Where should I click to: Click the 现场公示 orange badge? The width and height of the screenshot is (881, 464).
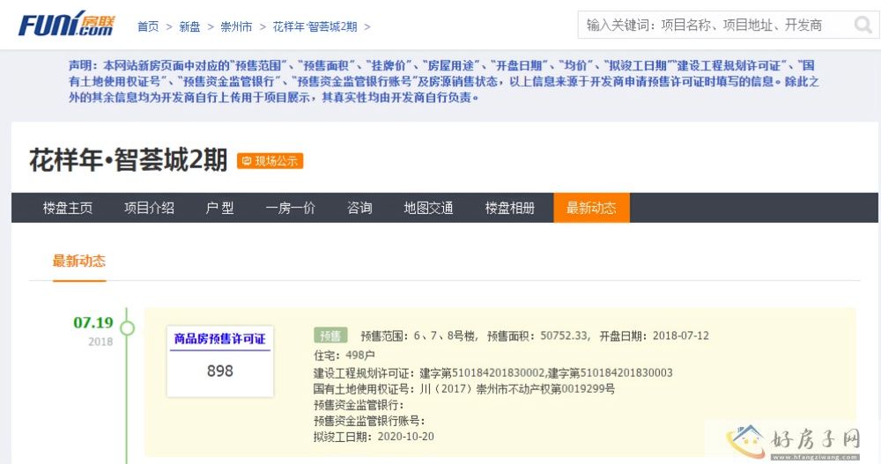click(x=270, y=161)
